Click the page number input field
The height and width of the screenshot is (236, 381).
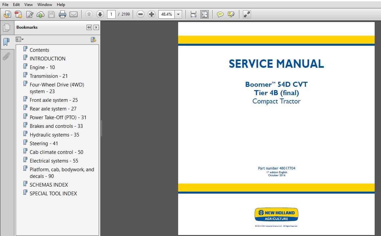click(x=111, y=14)
